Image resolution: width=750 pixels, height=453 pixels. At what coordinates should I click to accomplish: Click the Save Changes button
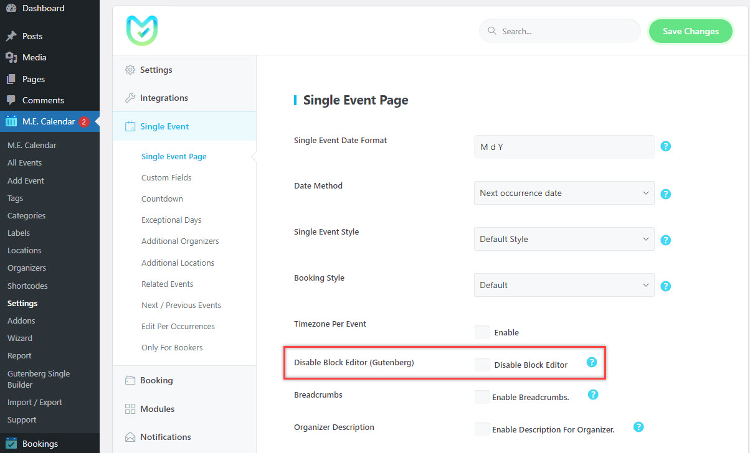click(690, 31)
